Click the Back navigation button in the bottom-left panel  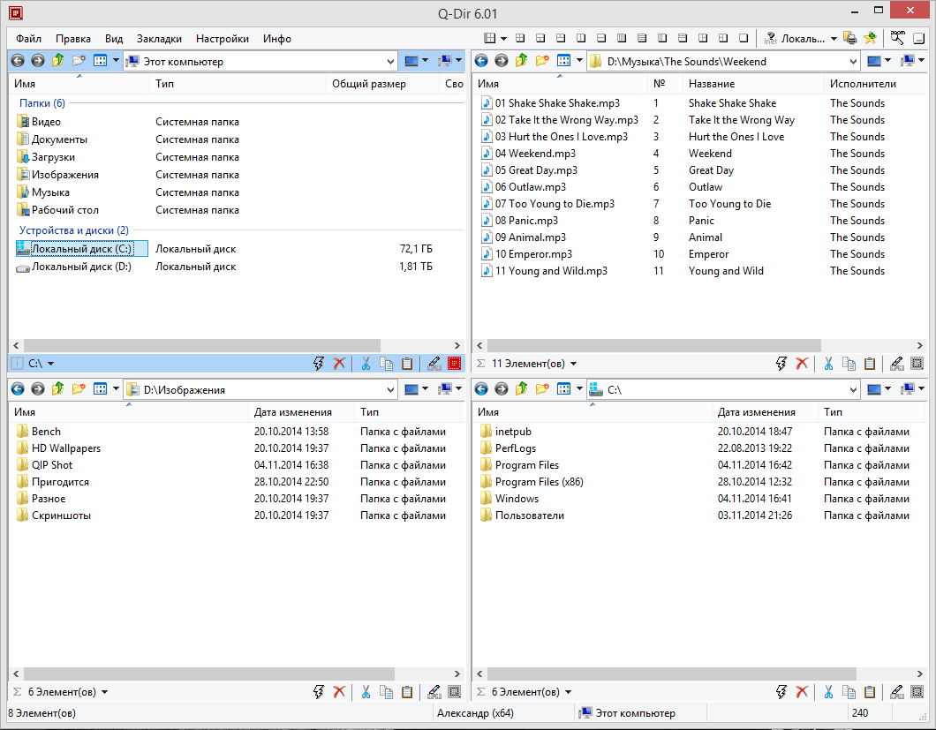tap(18, 388)
